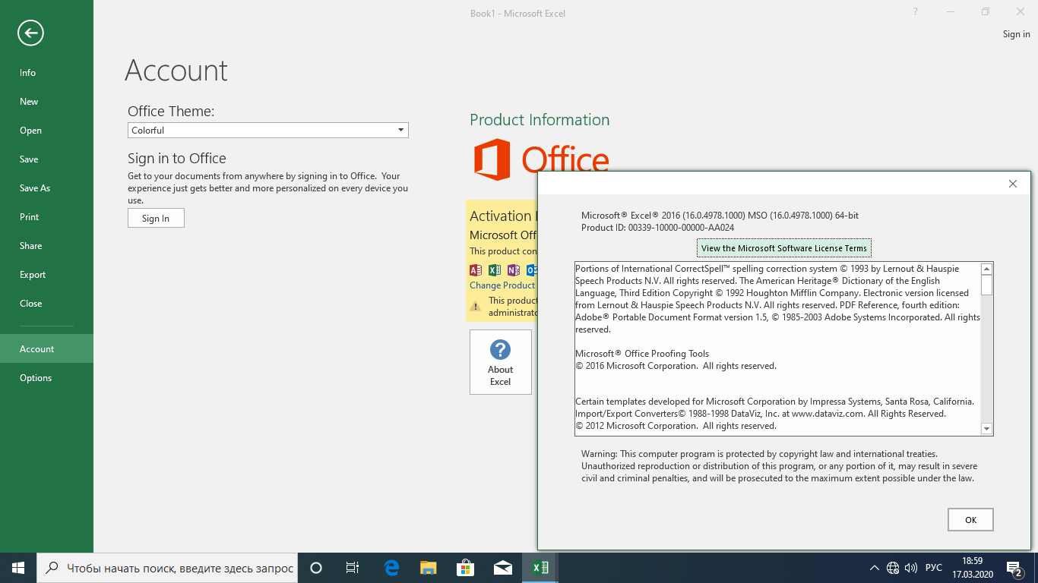Open the Action Center notifications icon

[1014, 568]
